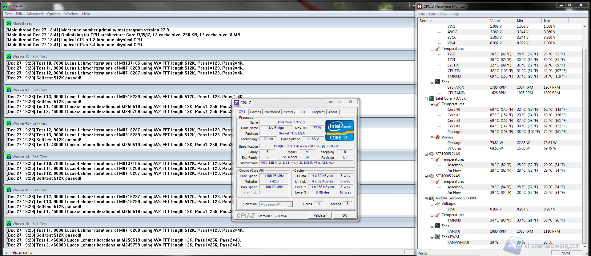Click the Voltages icon under NVIDIA GeForce GTX 680
Viewport: 591px width, 256px height.
[438, 204]
